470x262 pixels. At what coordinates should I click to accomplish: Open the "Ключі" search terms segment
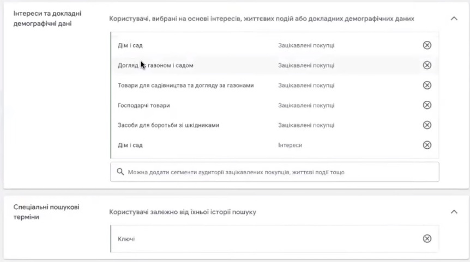(126, 239)
